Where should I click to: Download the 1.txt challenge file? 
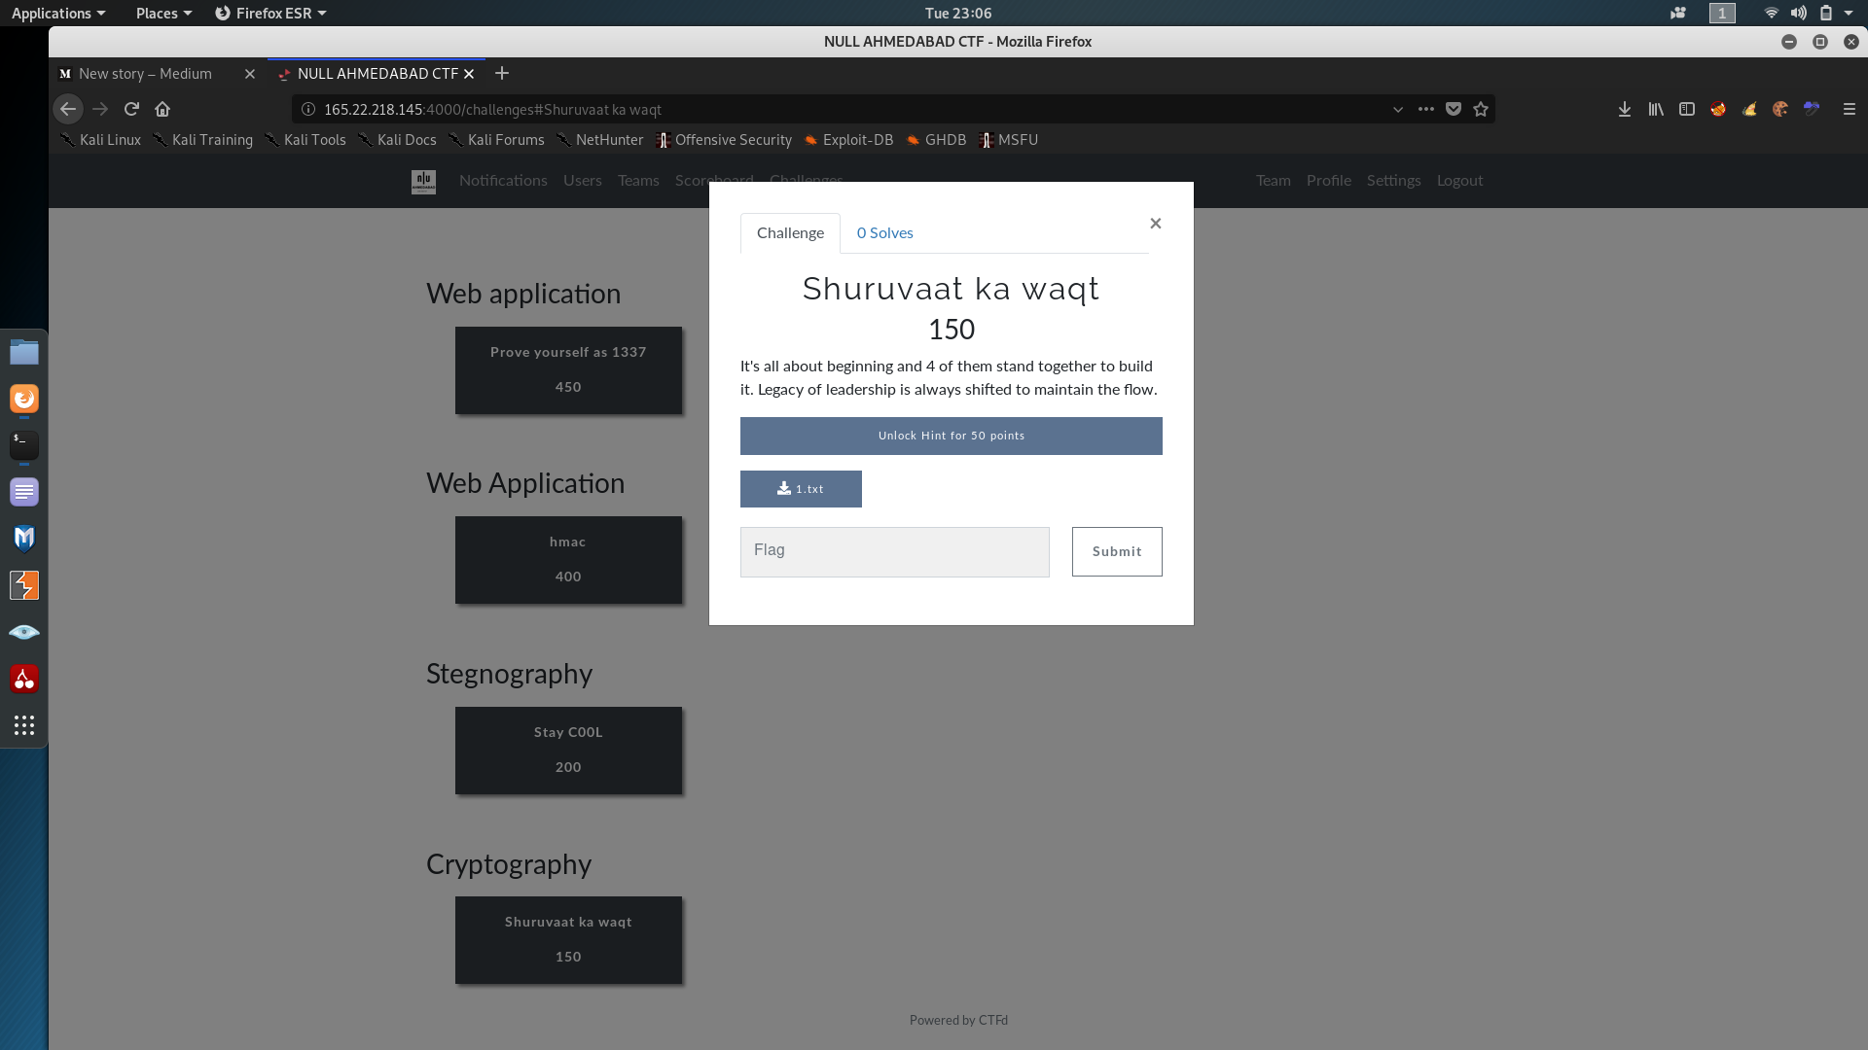pos(801,489)
